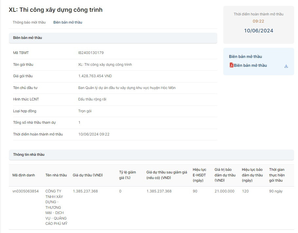Open the Biên bản mở thầu document link

(250, 65)
